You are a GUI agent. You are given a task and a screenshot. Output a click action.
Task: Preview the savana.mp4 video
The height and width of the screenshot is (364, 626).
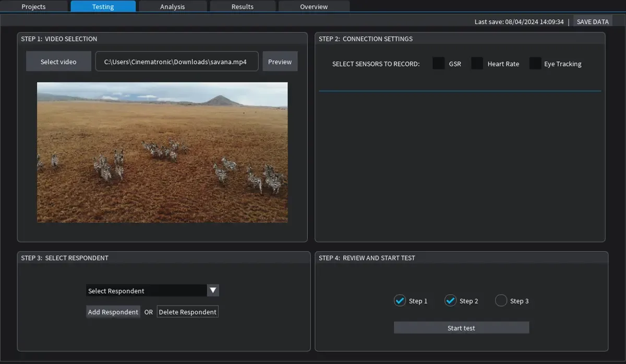(280, 61)
